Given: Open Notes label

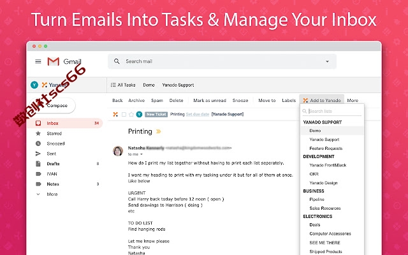Looking at the screenshot, I should 53,184.
